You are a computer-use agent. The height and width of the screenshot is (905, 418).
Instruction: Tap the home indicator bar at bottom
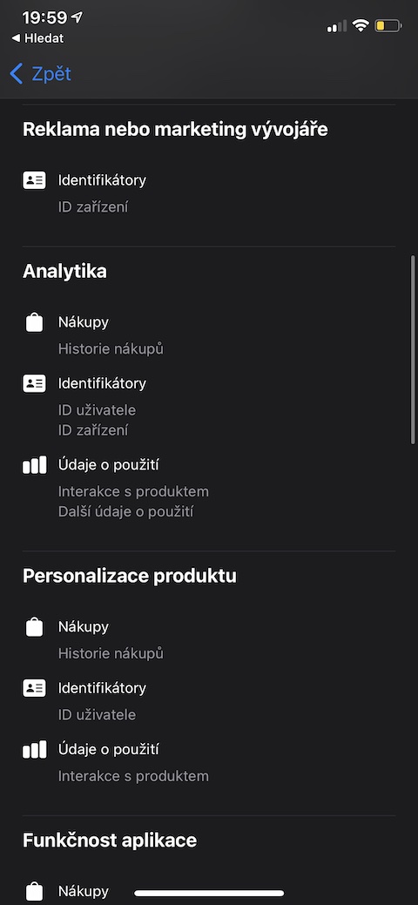pyautogui.click(x=209, y=893)
